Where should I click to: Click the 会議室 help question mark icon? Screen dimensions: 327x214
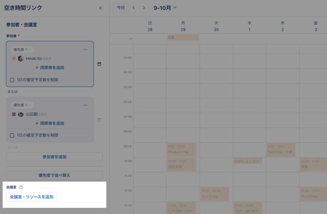21,187
